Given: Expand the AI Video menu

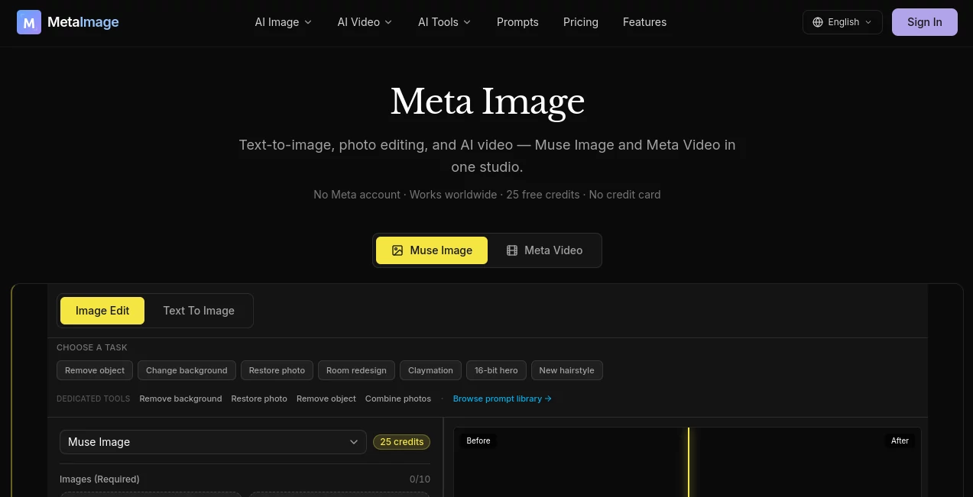Looking at the screenshot, I should [365, 22].
